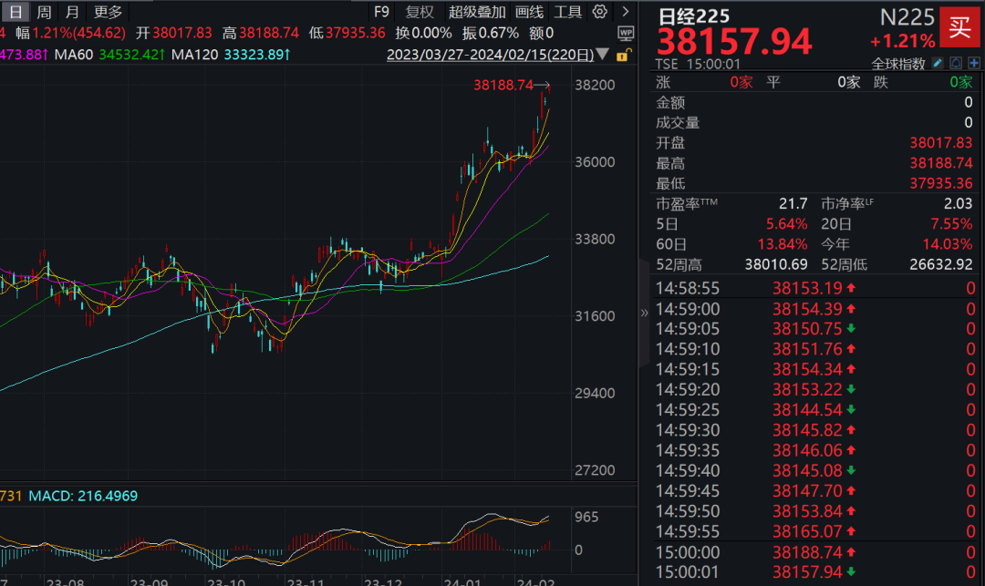Switch to the 周 weekly chart tab

44,11
